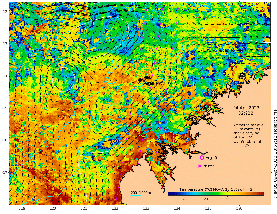The width and height of the screenshot is (277, 214).
Task: Click the longitude axis label 123
Action: [x=146, y=208]
